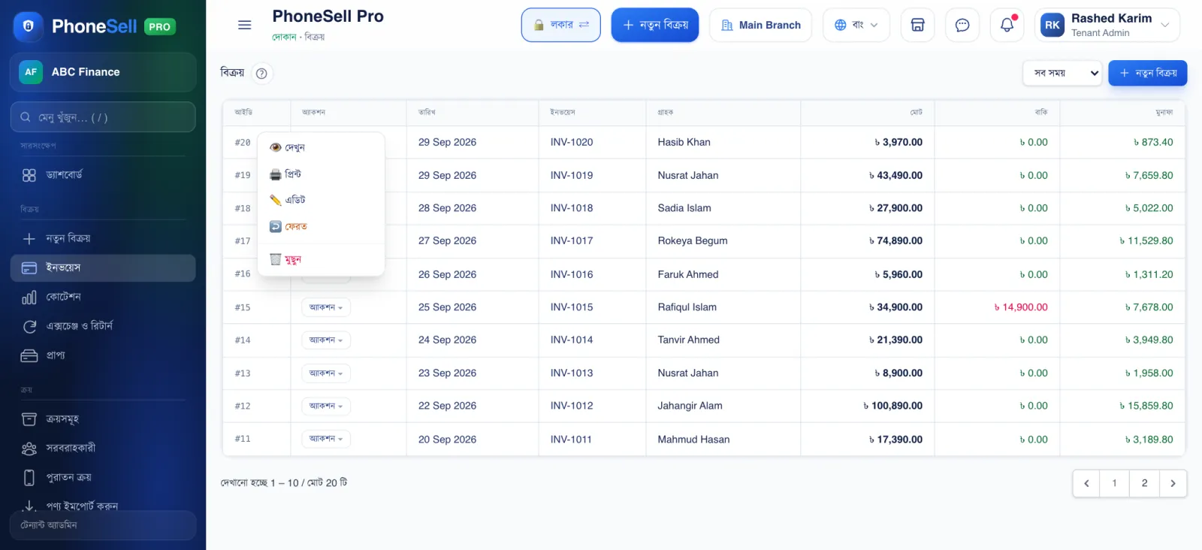
Task: Open ড্যাশবোর্ড in the sidebar
Action: pos(103,174)
